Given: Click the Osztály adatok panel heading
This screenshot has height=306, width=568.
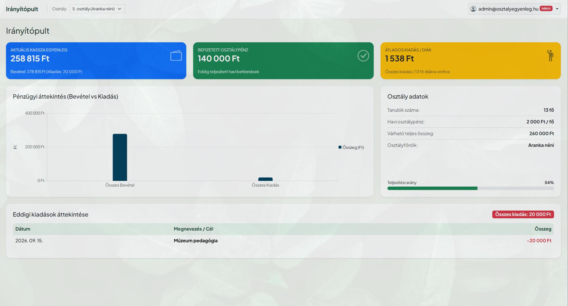Looking at the screenshot, I should click(x=408, y=97).
